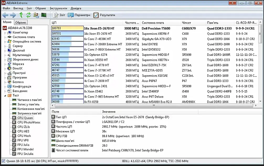264x166 pixels.
Task: Switch to the Обране tab
Action: coord(20,22)
